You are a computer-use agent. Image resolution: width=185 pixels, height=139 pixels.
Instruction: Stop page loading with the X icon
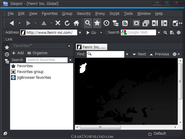point(58,23)
